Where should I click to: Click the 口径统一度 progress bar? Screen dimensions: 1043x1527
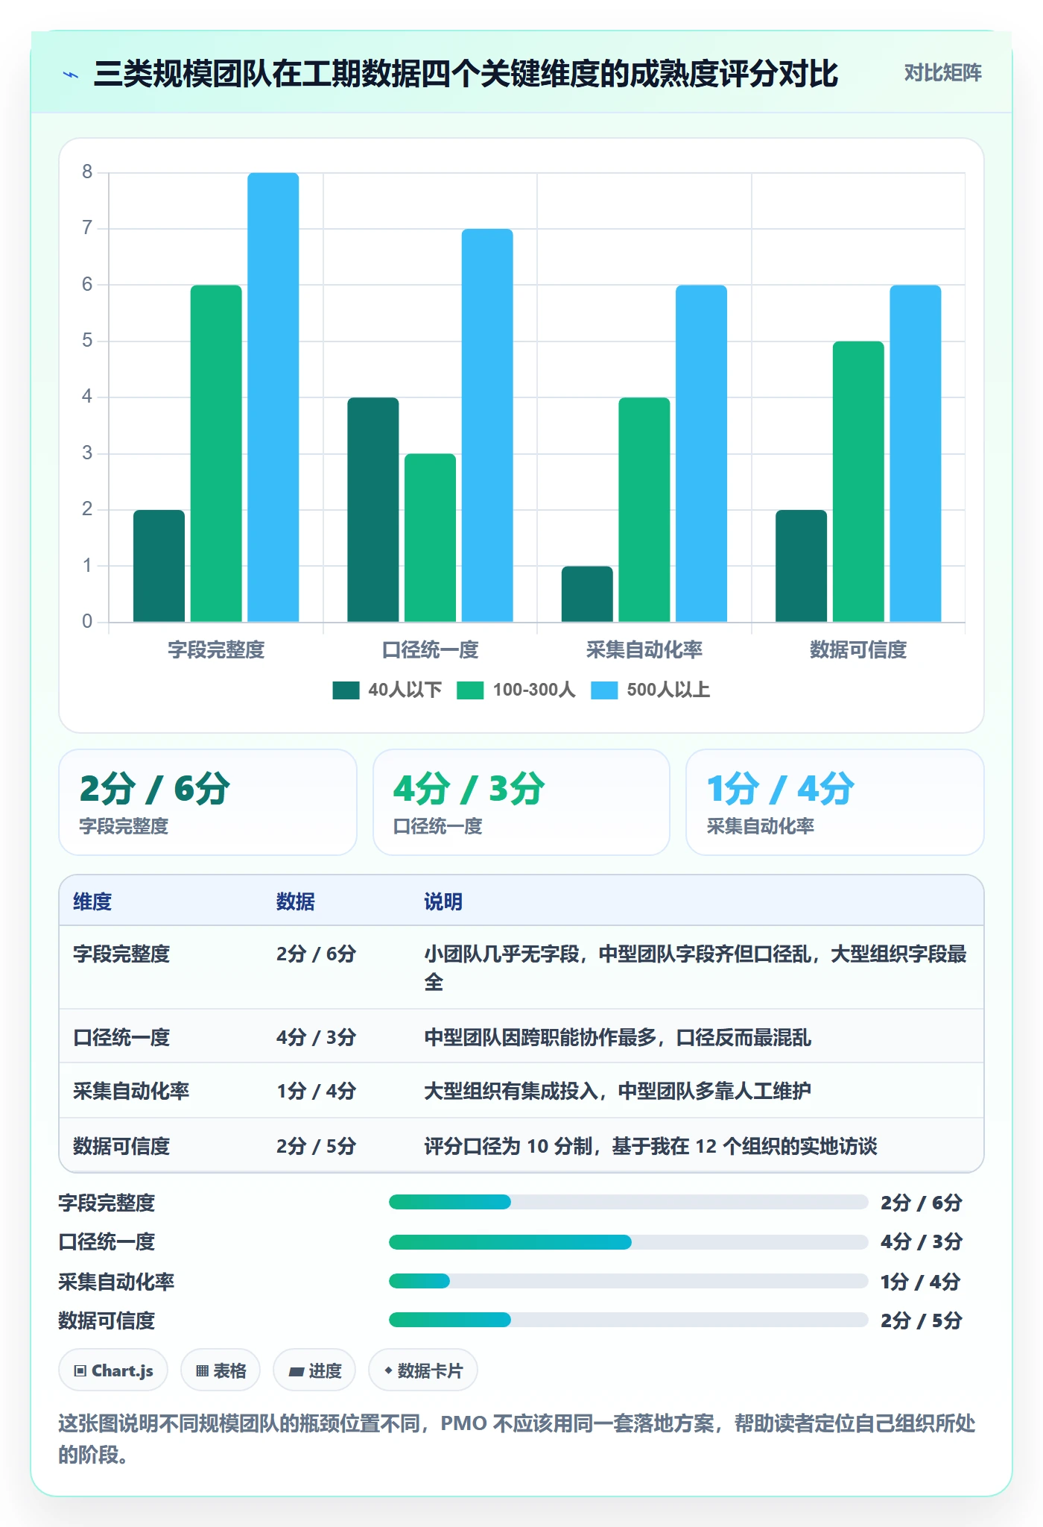pyautogui.click(x=628, y=1242)
